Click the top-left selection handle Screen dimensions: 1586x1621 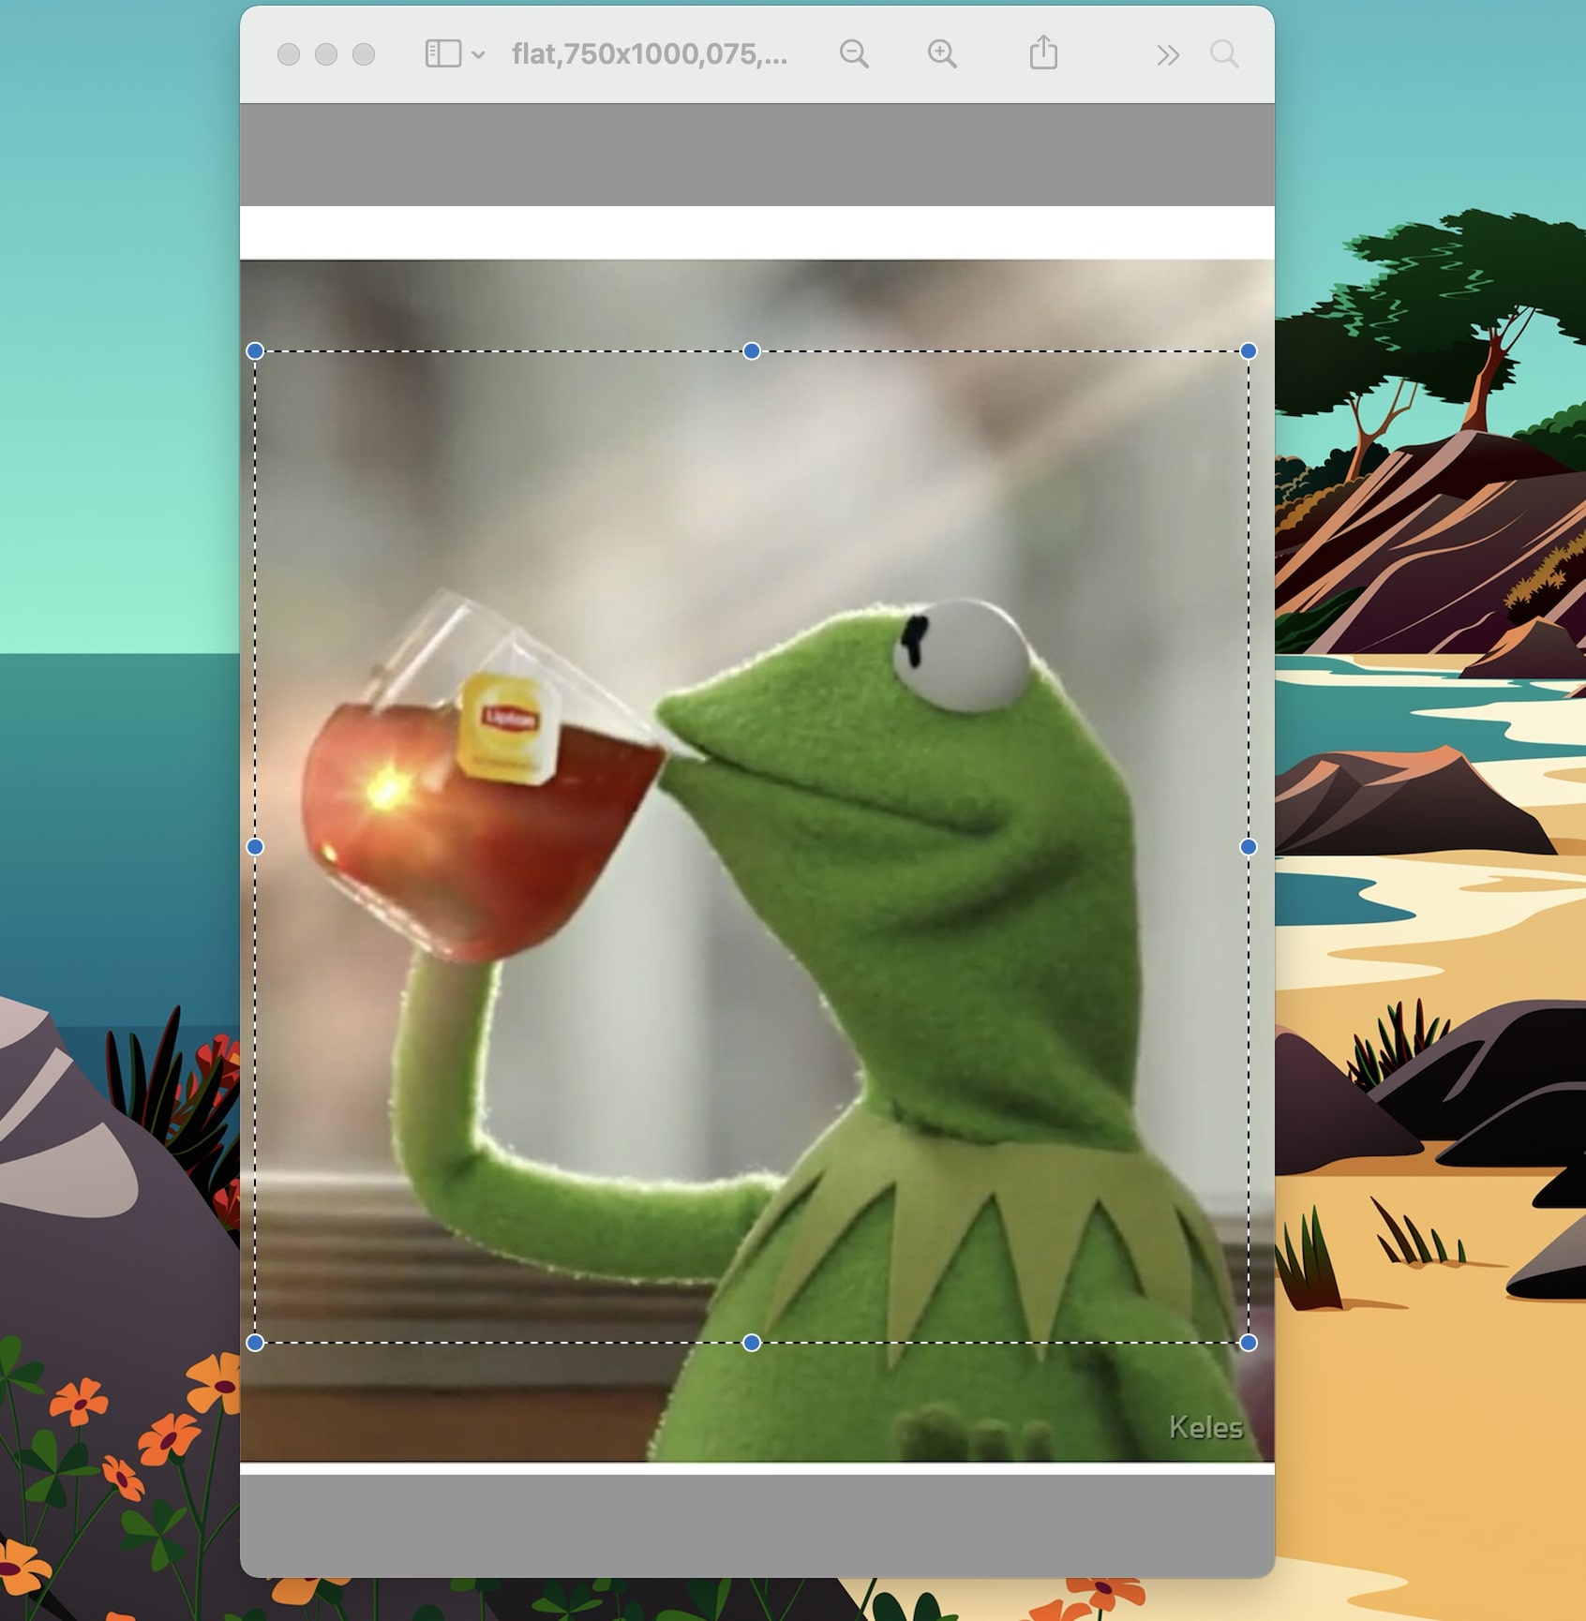tap(255, 351)
